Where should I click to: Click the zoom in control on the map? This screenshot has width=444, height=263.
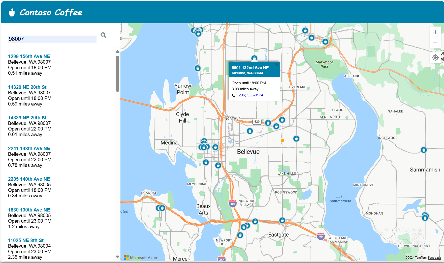point(435,32)
